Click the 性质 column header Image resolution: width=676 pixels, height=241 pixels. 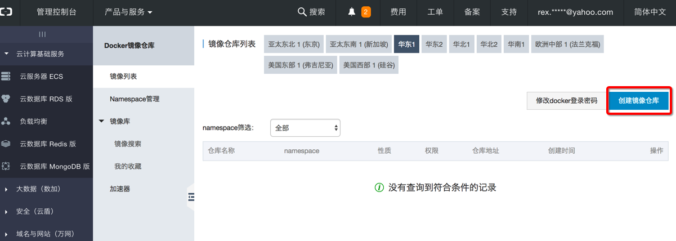[384, 150]
